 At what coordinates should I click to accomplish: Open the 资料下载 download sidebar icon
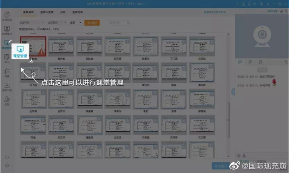[x=7, y=87]
